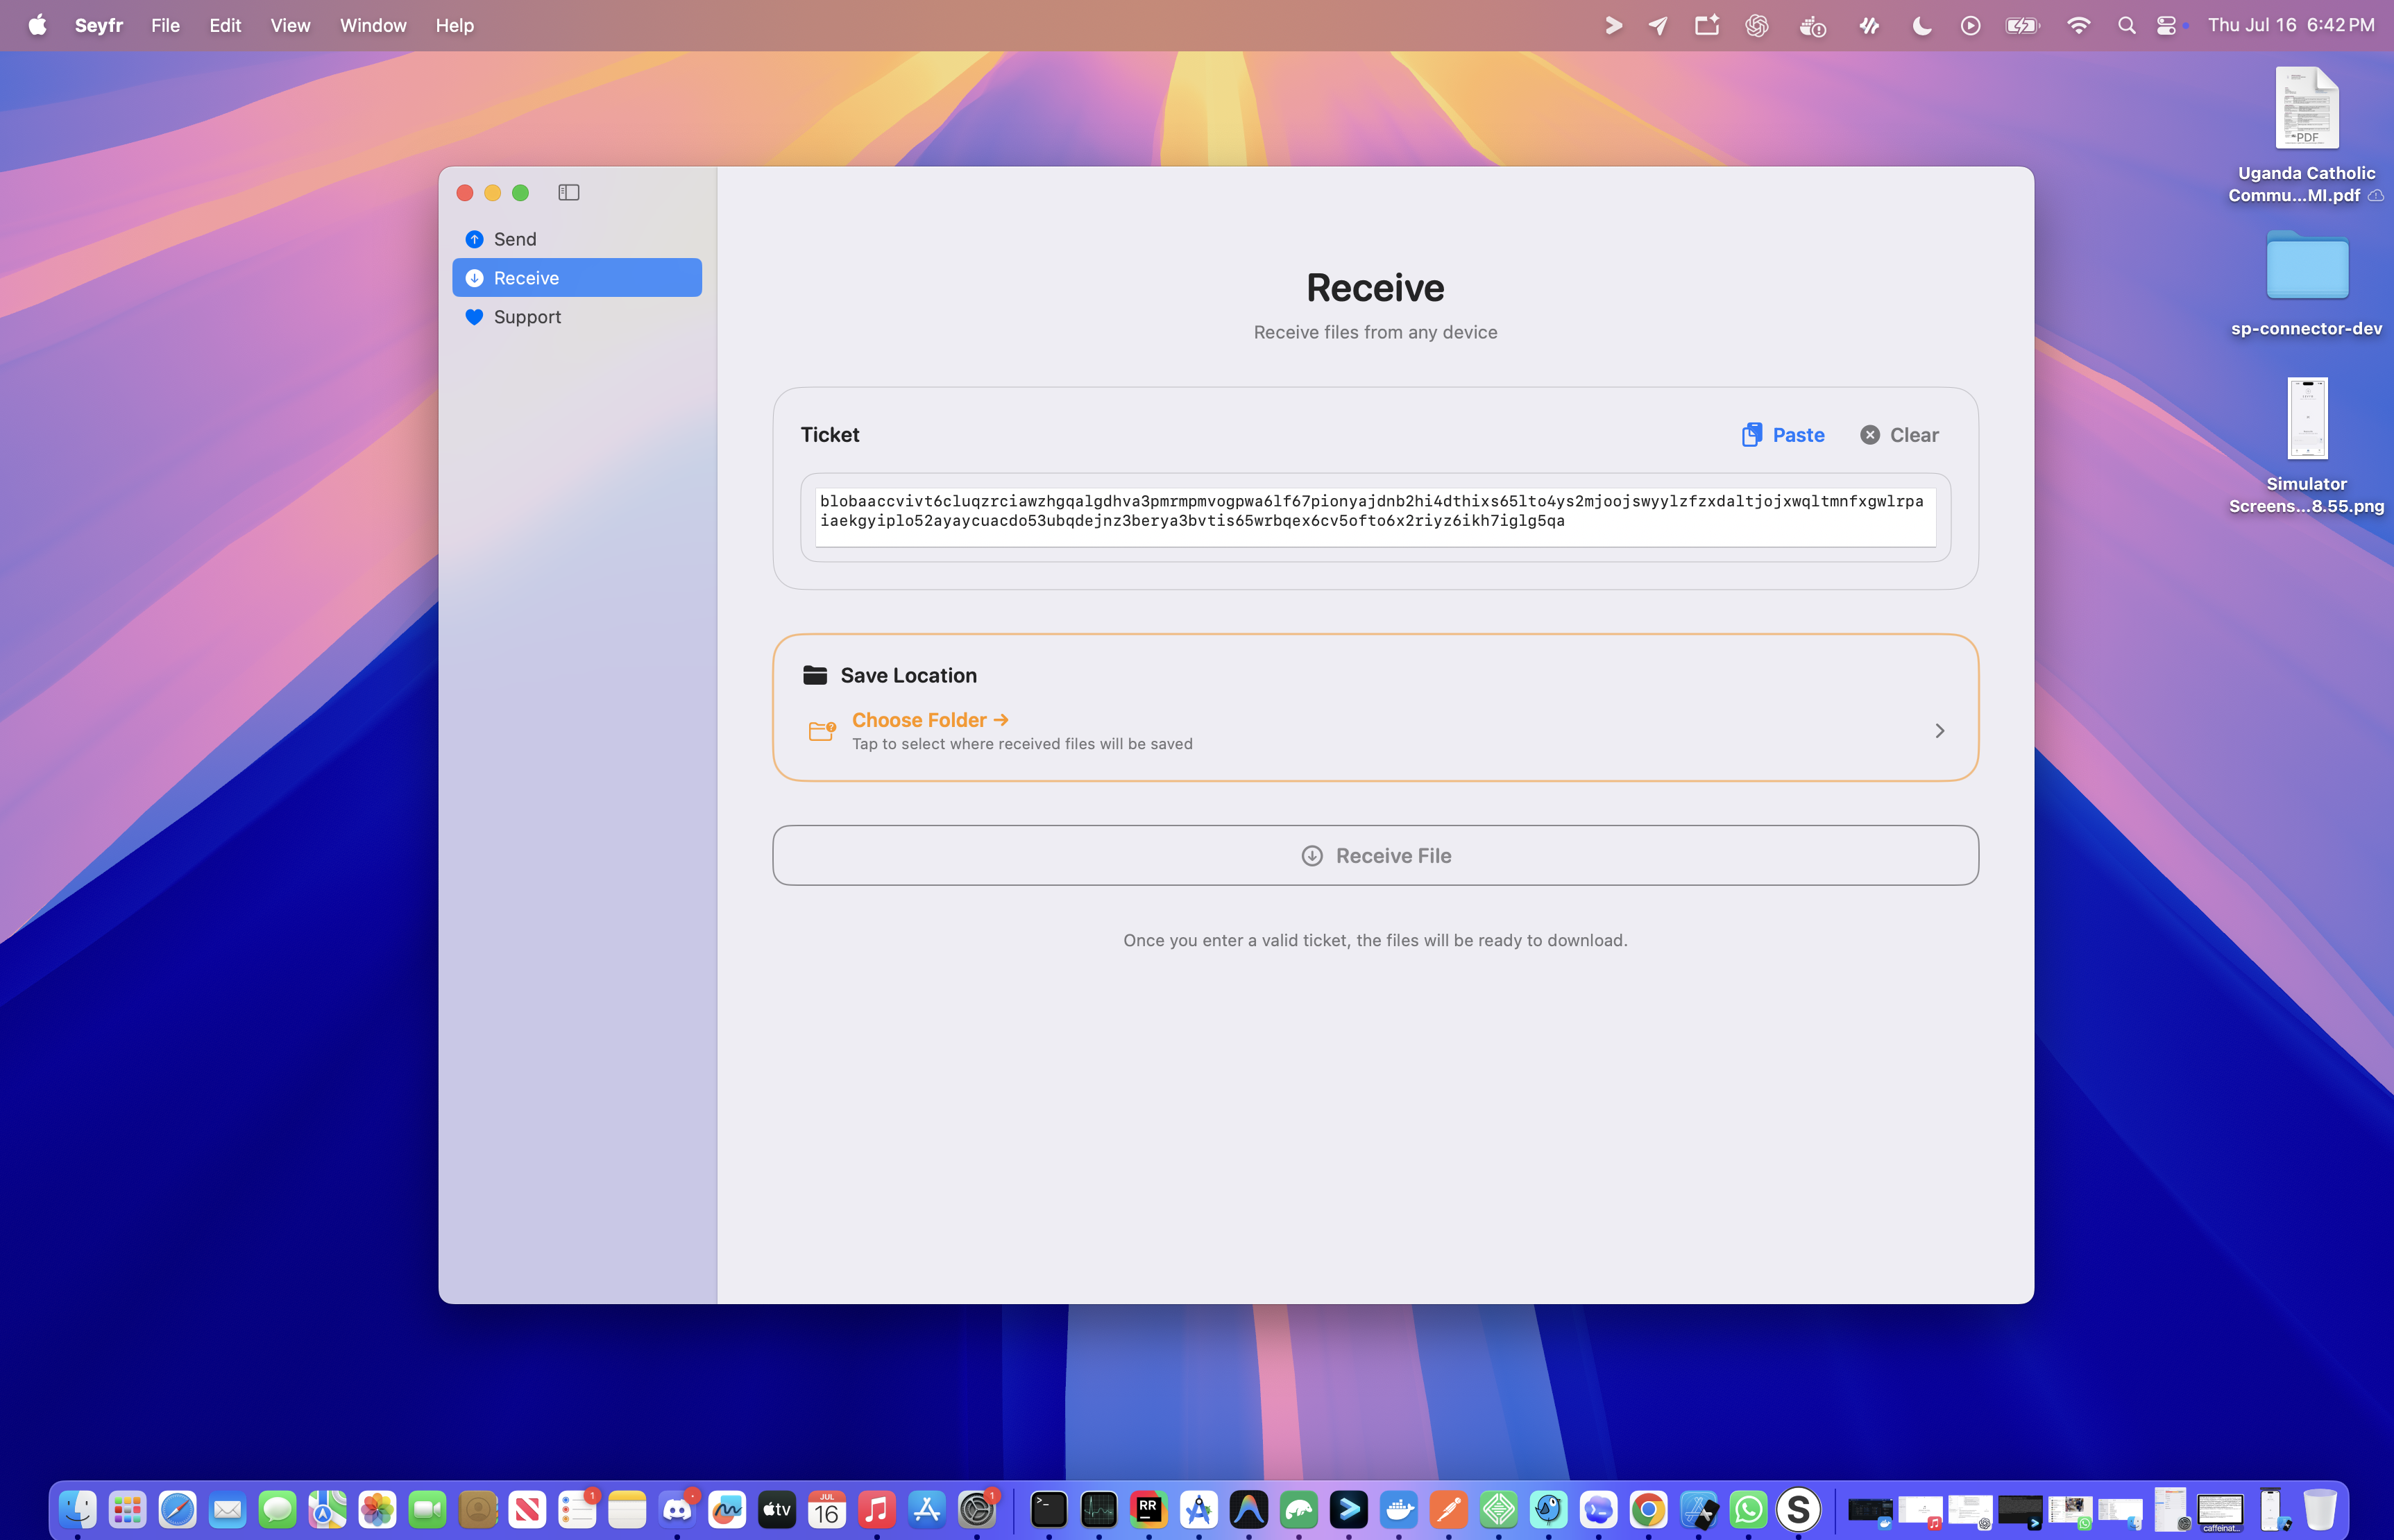Open App Store from the dock

pyautogui.click(x=927, y=1509)
